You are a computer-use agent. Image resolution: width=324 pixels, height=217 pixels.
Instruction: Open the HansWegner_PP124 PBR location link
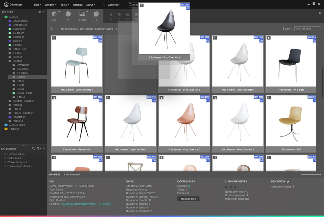pyautogui.click(x=86, y=204)
